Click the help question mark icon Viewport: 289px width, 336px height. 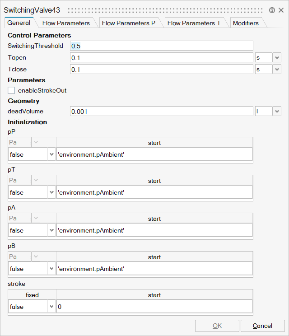[272, 10]
